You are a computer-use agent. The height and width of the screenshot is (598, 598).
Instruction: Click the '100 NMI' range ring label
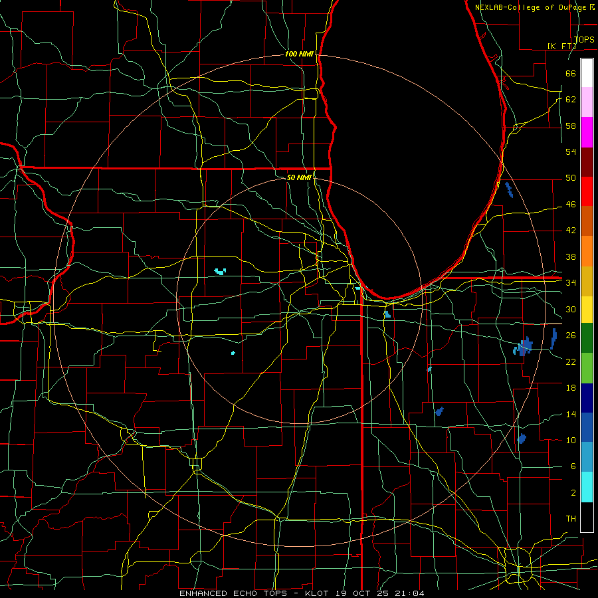tap(299, 54)
